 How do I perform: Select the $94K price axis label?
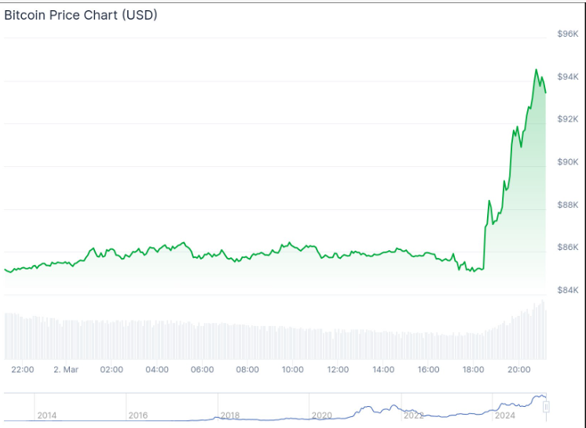pyautogui.click(x=568, y=77)
